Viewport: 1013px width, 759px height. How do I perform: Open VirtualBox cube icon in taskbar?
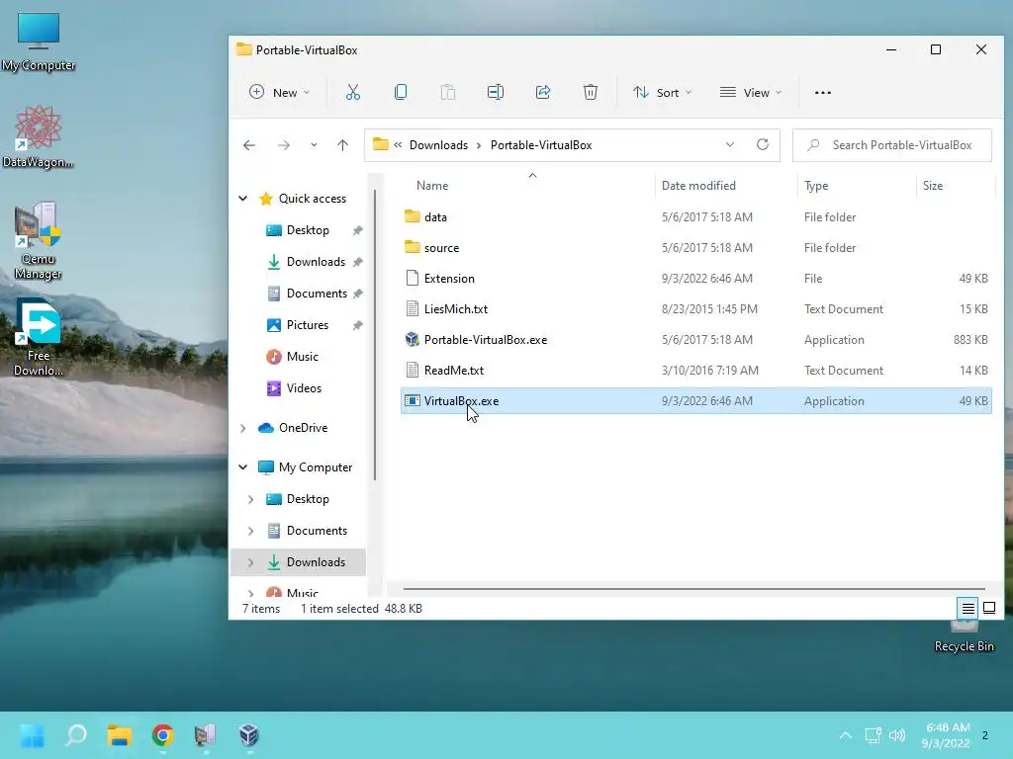248,735
